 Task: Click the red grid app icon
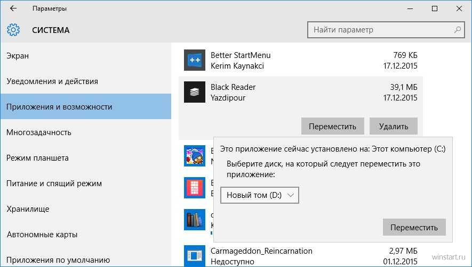(x=195, y=188)
